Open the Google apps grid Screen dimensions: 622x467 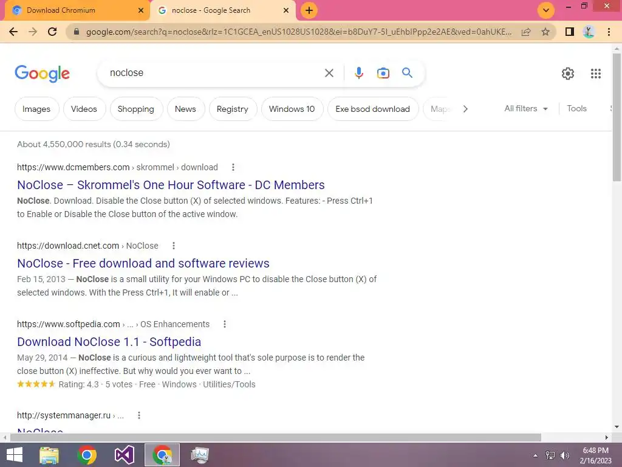point(596,74)
